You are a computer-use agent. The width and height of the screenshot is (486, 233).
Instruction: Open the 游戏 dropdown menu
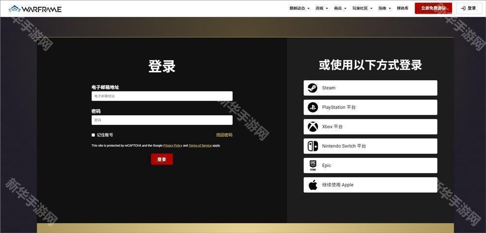[321, 8]
